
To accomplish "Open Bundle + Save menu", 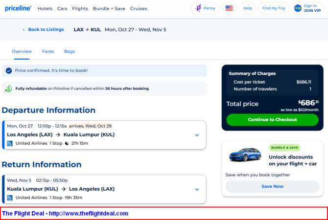I will click(109, 9).
